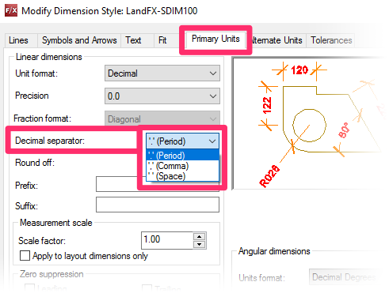Screen dimensions: 389x297
Task: Enable Apply to layout dimensions only checkbox
Action: [x=25, y=256]
